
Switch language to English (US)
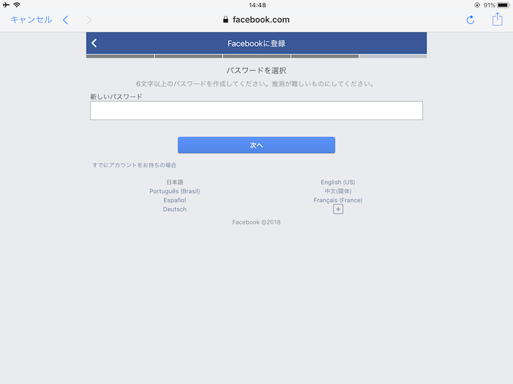click(338, 182)
